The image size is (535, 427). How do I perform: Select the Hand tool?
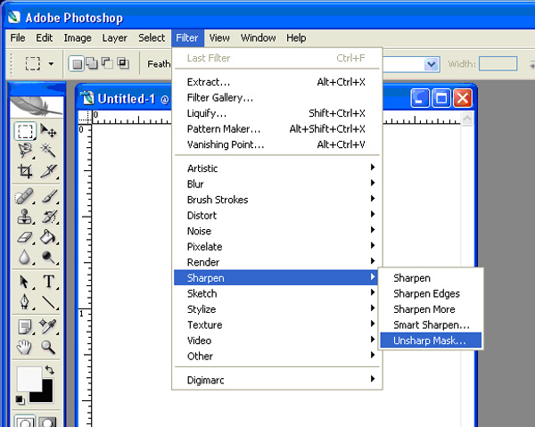(25, 347)
